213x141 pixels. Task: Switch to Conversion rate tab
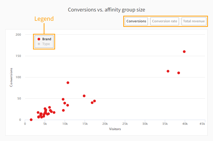tap(165, 21)
